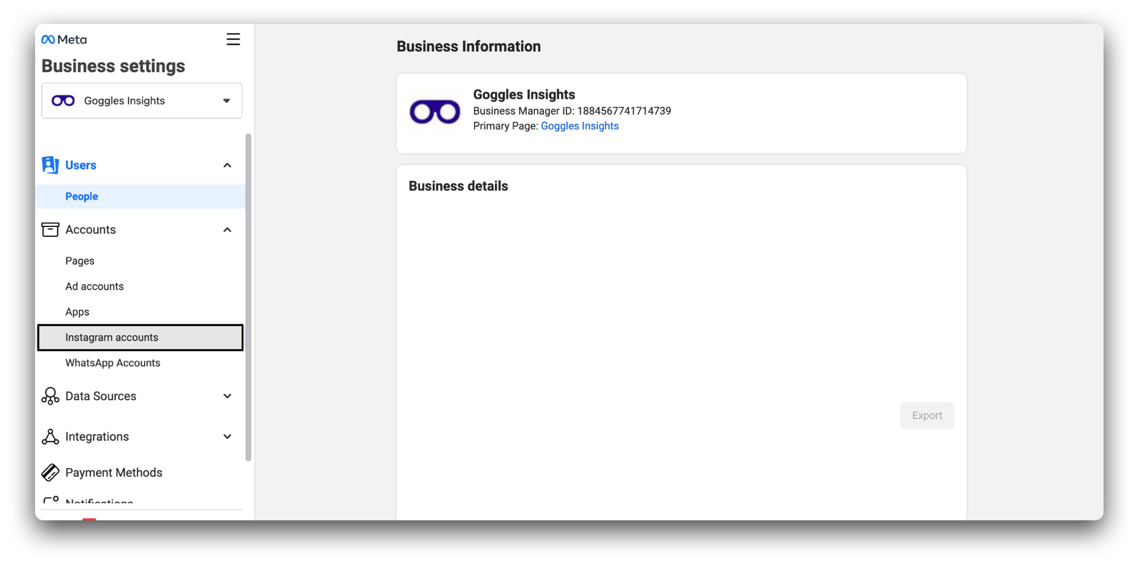Open the Goggles Insights primary page link

point(580,126)
